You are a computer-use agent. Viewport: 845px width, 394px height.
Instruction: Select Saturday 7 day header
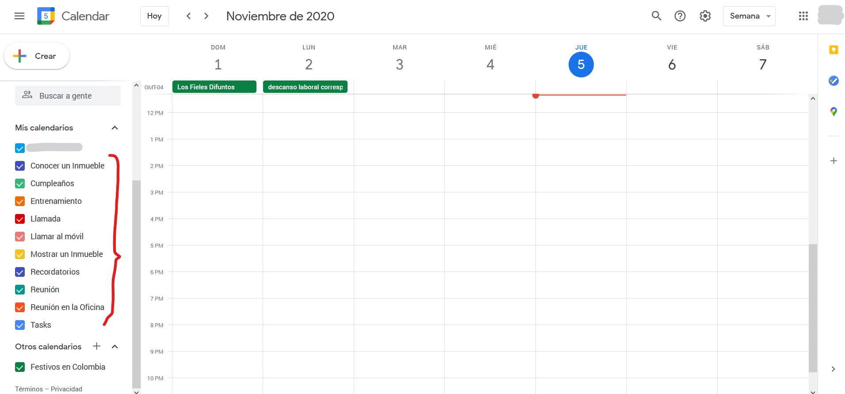pos(762,65)
